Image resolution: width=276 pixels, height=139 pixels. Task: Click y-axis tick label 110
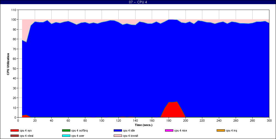tap(14, 10)
